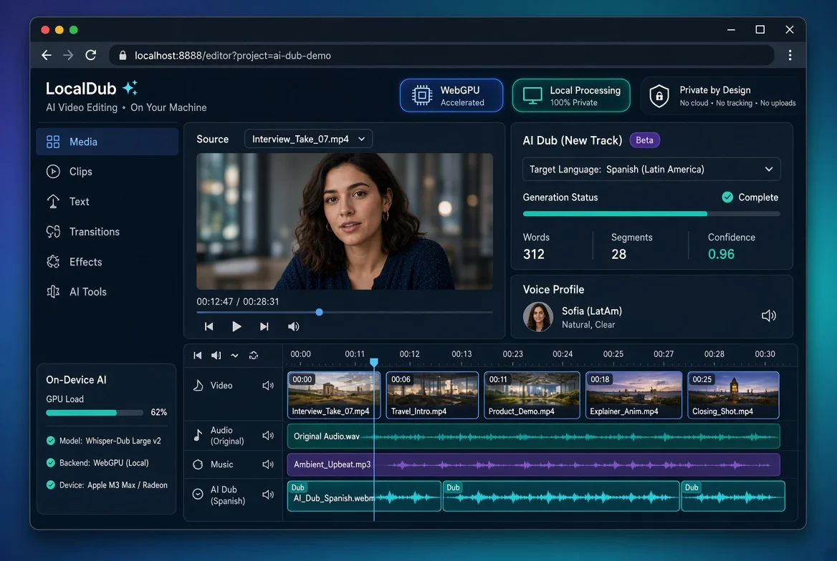Expand the timeline toolbar chevron menu
837x561 pixels.
pos(234,355)
